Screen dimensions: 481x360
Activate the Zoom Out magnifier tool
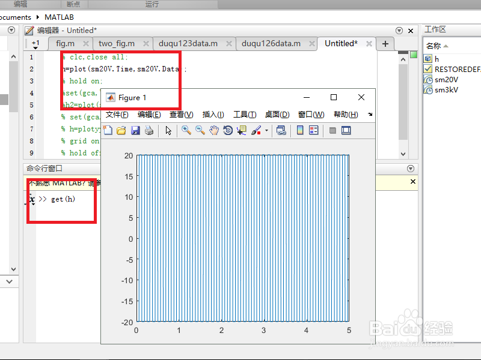pos(200,130)
